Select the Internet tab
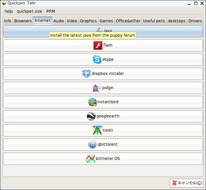 click(x=42, y=20)
